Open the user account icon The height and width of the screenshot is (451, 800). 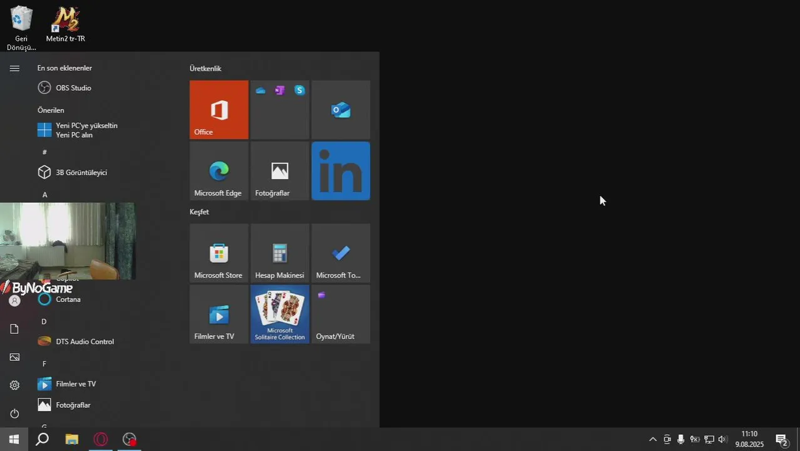tap(14, 301)
